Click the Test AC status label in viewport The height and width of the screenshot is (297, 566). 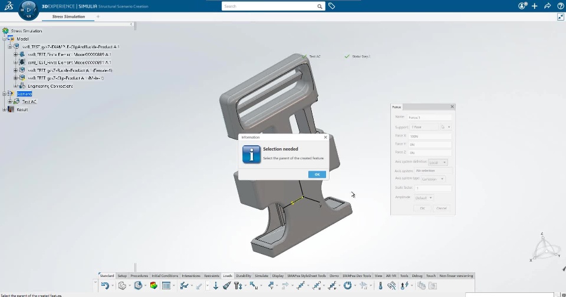point(314,56)
